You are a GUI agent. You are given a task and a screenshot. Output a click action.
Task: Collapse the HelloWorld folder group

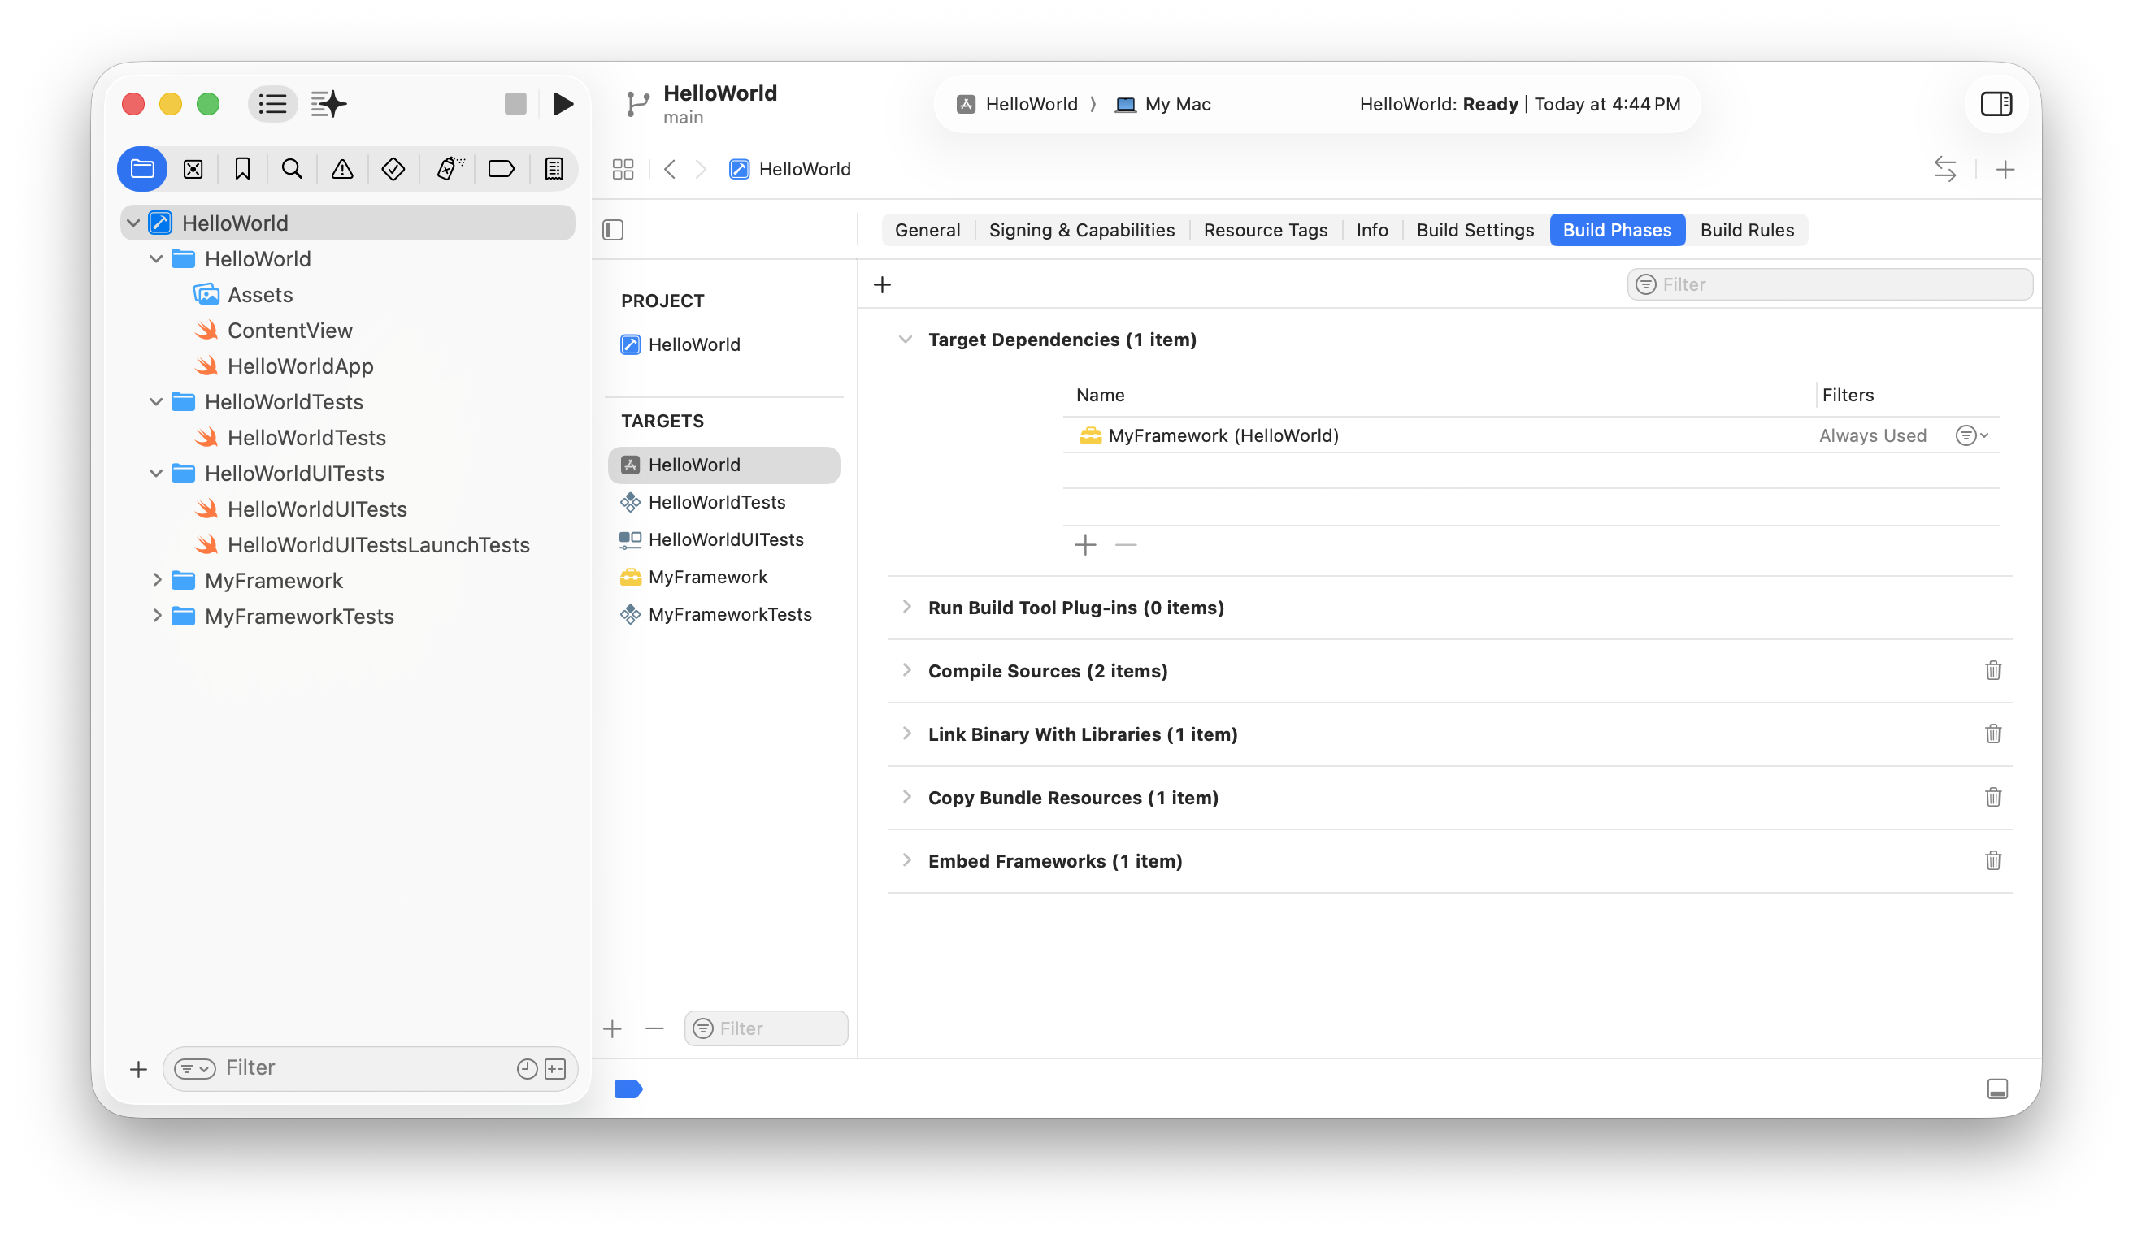(156, 259)
